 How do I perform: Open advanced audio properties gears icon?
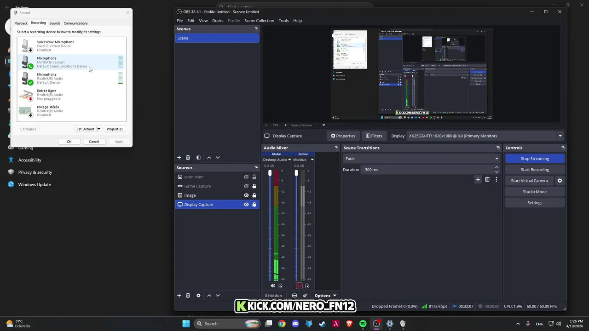pos(305,296)
